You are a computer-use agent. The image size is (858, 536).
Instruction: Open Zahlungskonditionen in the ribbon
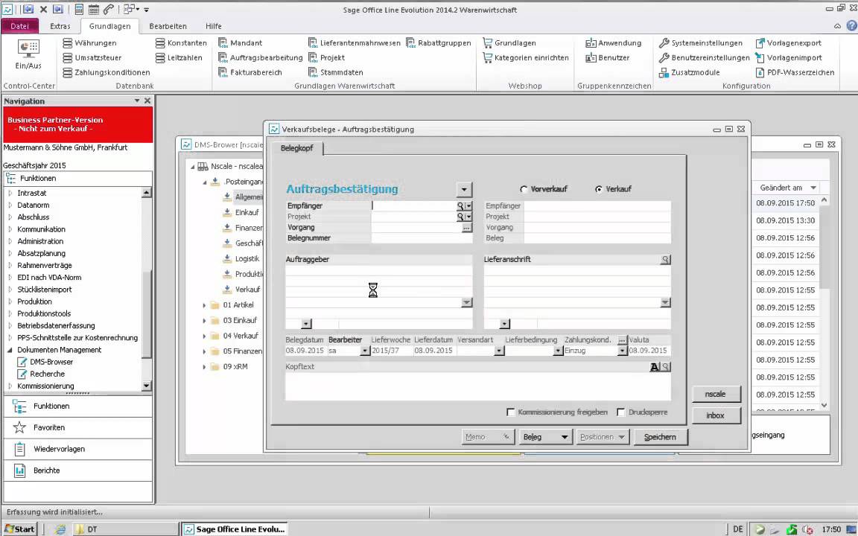click(107, 72)
